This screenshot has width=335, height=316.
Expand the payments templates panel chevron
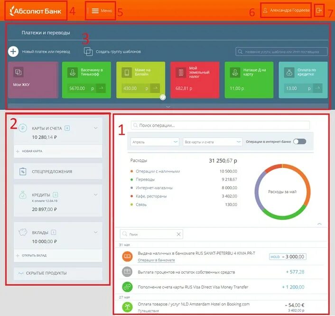click(x=168, y=106)
